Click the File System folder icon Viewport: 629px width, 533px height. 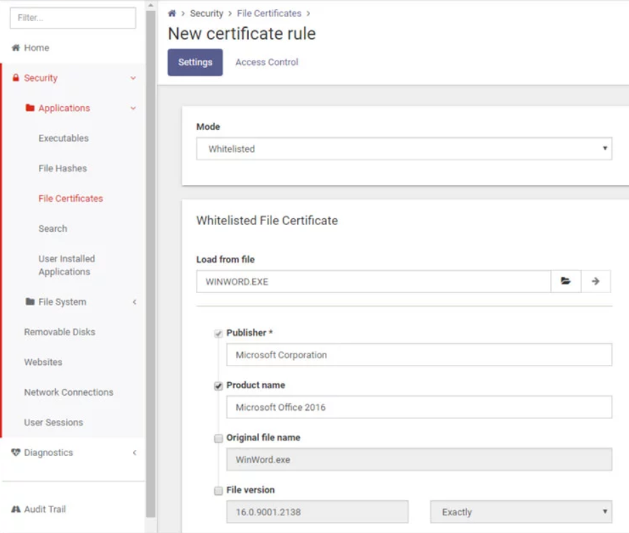(30, 301)
